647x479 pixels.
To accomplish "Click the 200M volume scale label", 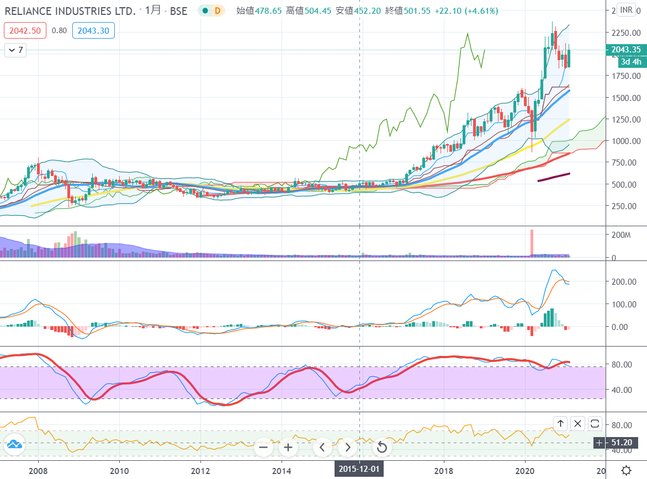I will [x=621, y=235].
